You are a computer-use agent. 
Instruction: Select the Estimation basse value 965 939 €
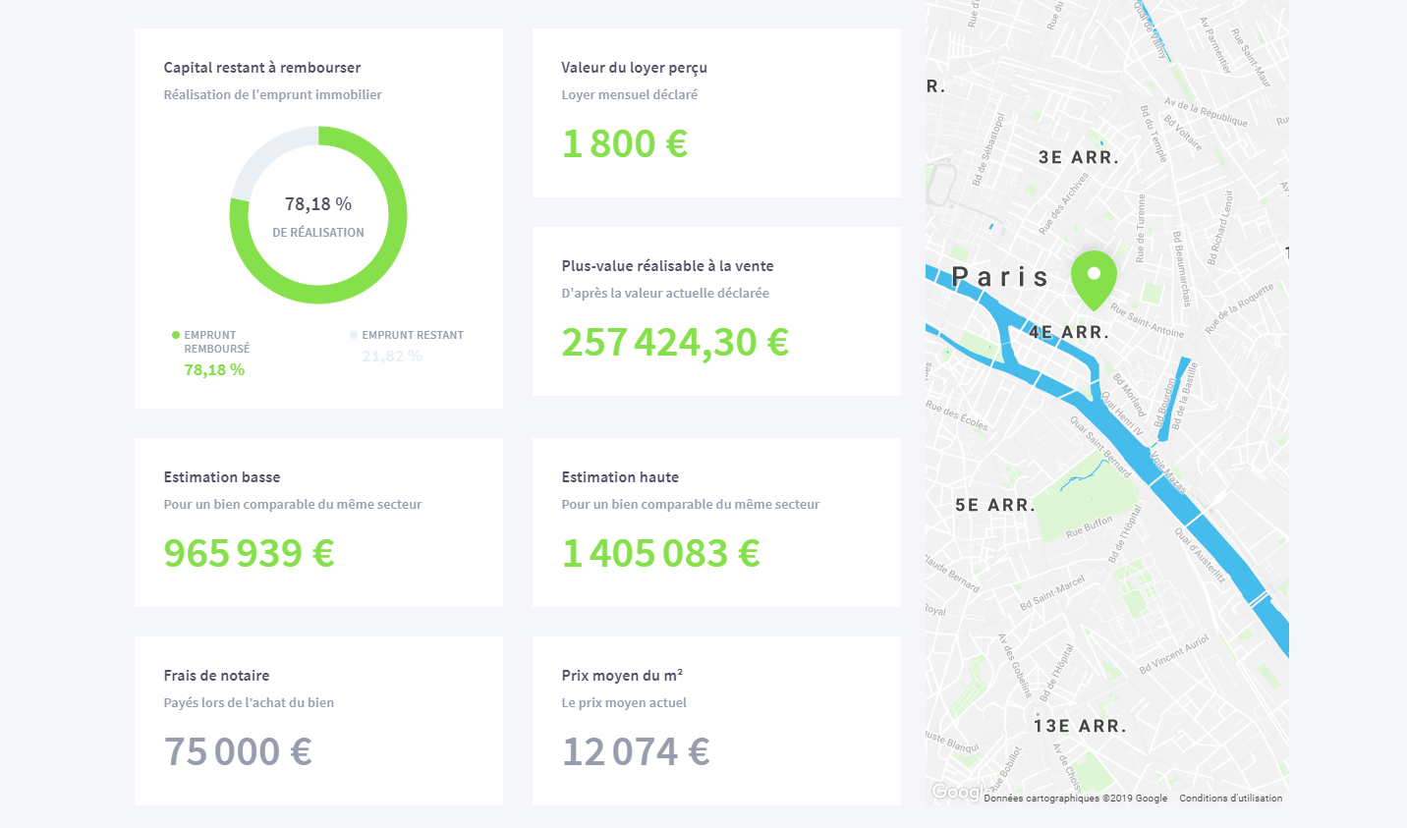tap(250, 553)
